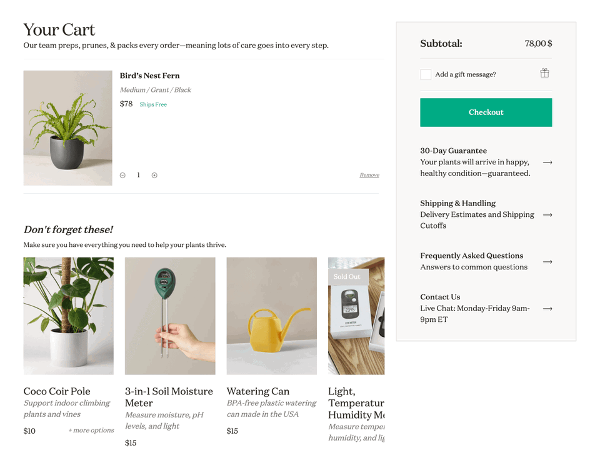
Task: Decrease Bird's Nest Fern quantity with minus icon
Action: pyautogui.click(x=122, y=175)
